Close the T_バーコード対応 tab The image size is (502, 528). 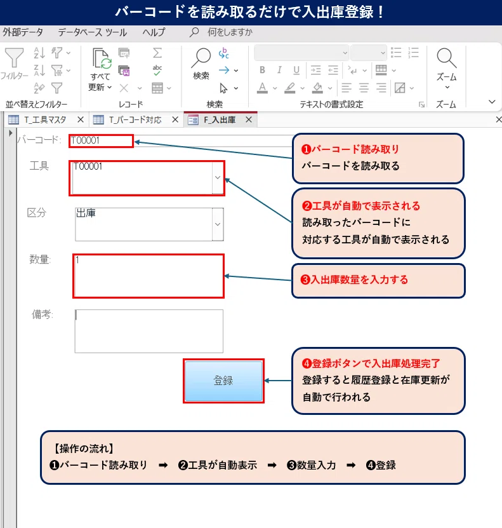(x=175, y=119)
